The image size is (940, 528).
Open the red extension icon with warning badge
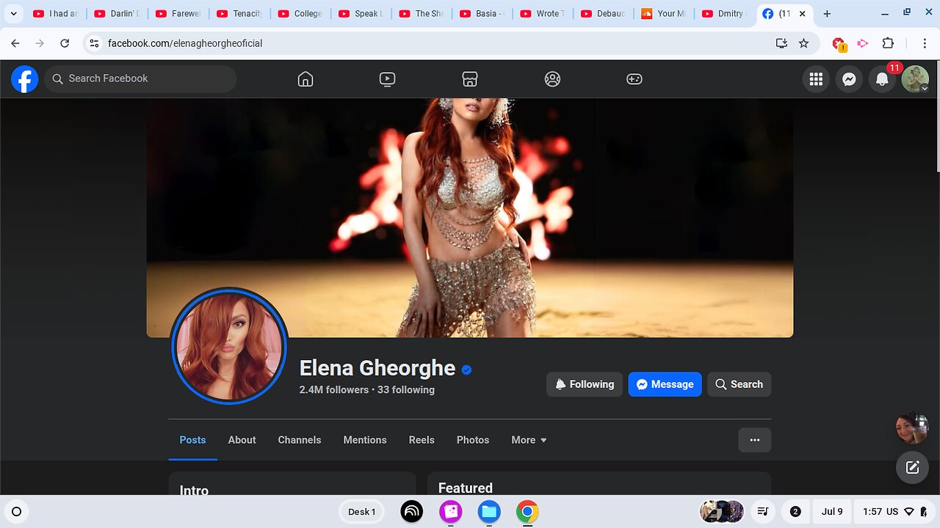click(x=839, y=44)
